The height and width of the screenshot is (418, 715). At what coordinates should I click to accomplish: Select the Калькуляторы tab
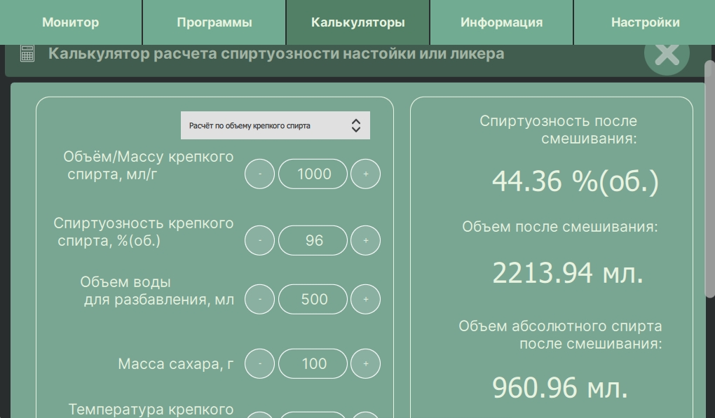[358, 22]
